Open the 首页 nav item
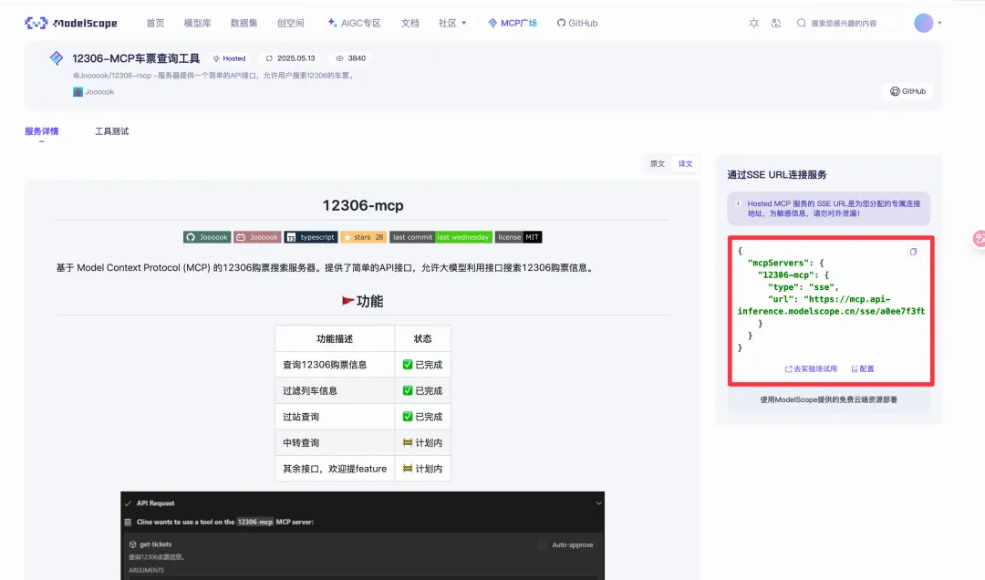 pyautogui.click(x=155, y=23)
